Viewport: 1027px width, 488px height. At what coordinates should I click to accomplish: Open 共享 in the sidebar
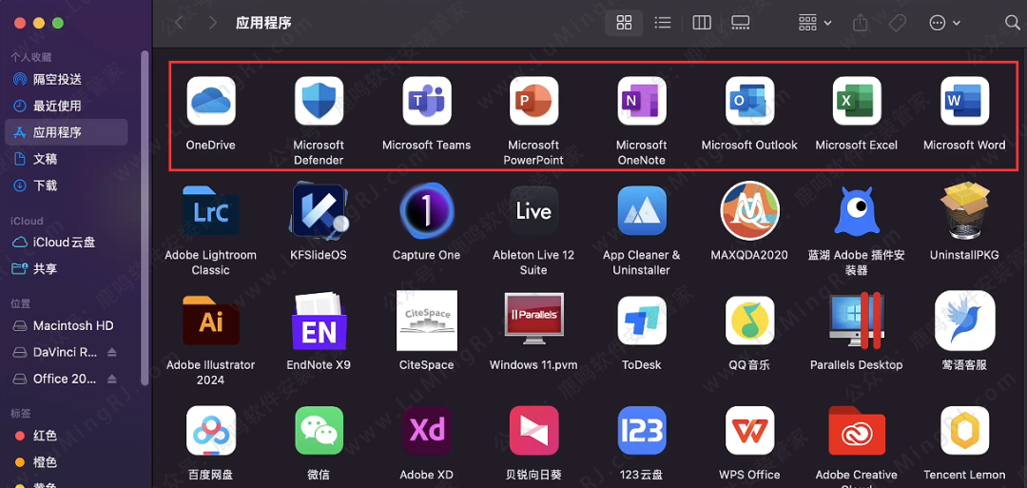(x=67, y=268)
